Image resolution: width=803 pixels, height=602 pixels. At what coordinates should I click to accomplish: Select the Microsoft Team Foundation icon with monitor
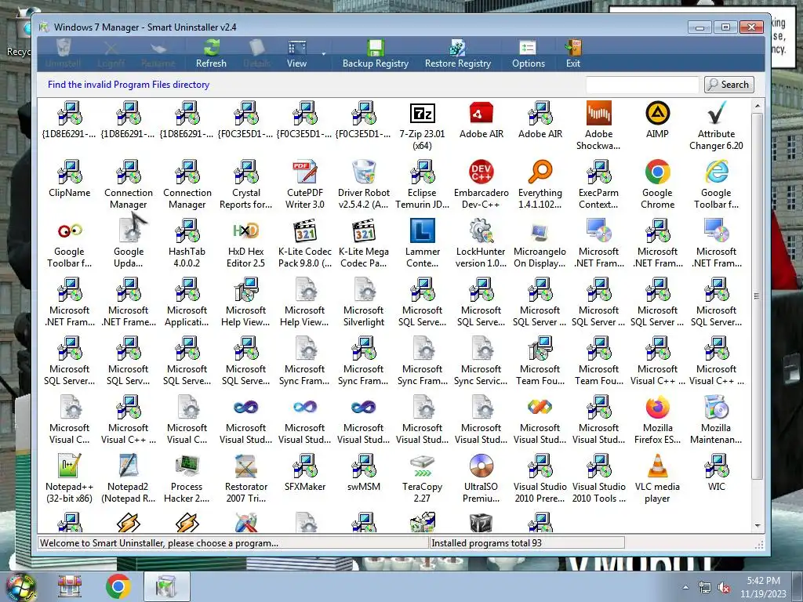pyautogui.click(x=540, y=361)
